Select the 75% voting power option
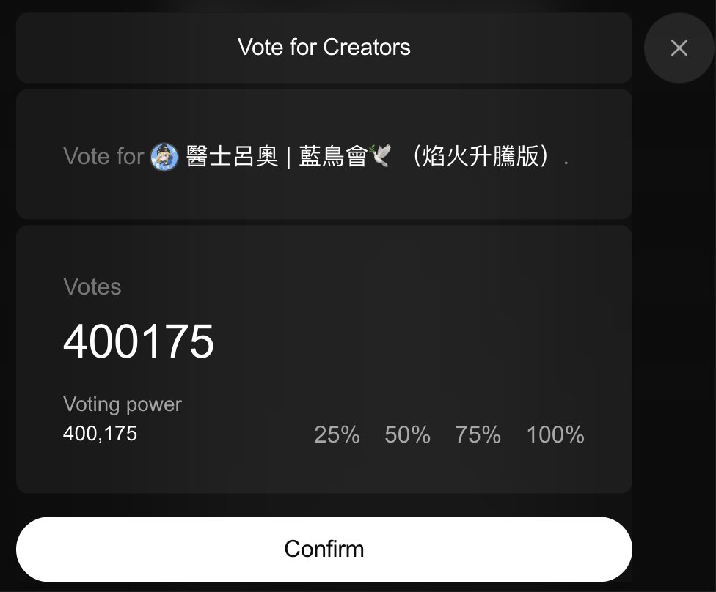The width and height of the screenshot is (716, 592). point(478,435)
